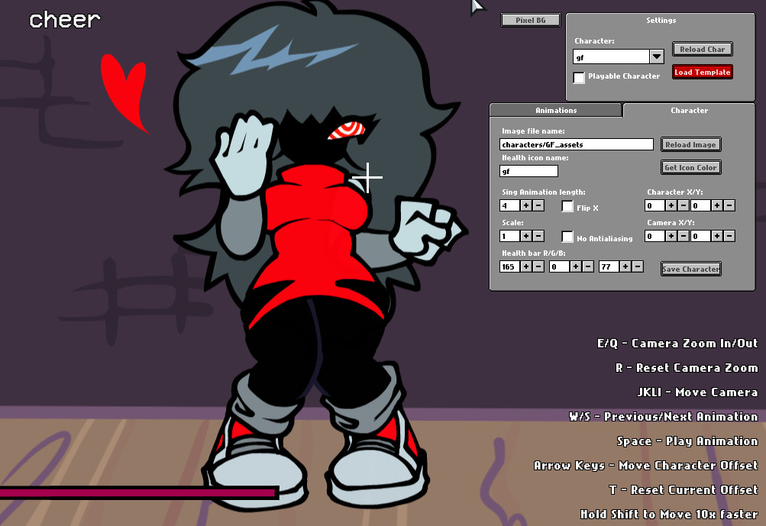Click minus button for Character Y position
This screenshot has height=526, width=766.
[729, 205]
